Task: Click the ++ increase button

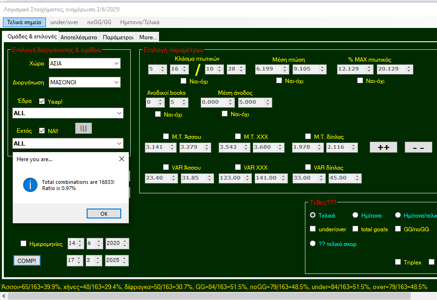Action: (x=383, y=147)
